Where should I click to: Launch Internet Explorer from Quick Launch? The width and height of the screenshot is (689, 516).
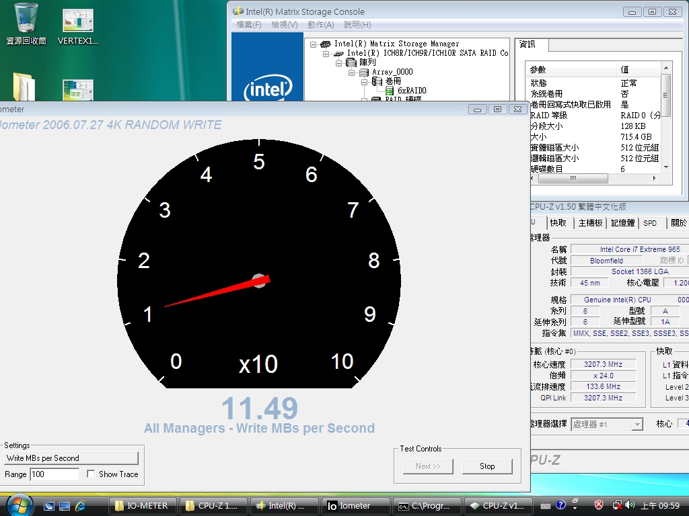(81, 506)
